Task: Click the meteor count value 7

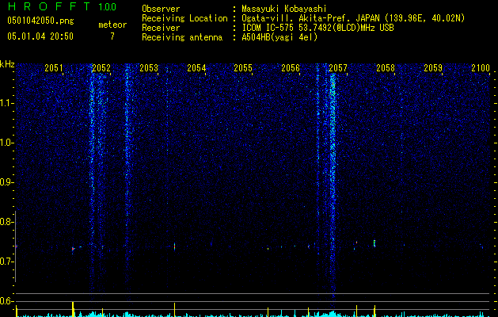Action: [112, 36]
